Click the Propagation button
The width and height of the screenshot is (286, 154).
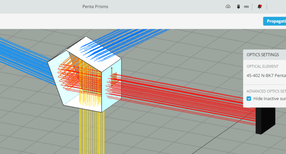point(275,21)
